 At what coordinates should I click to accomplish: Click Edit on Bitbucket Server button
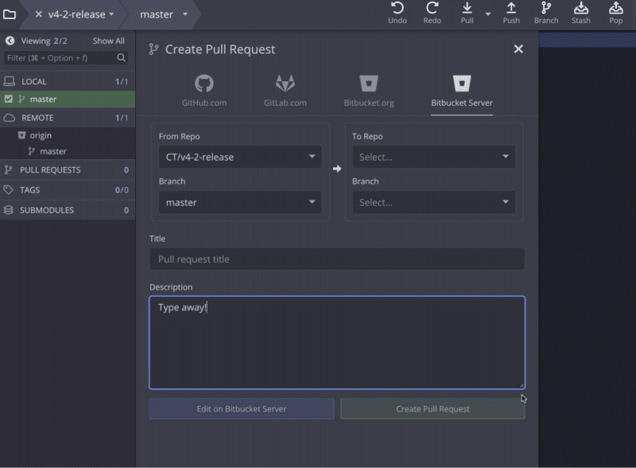pos(242,408)
